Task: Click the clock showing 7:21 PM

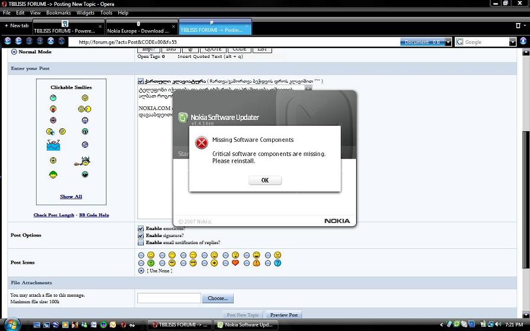Action: (514, 324)
